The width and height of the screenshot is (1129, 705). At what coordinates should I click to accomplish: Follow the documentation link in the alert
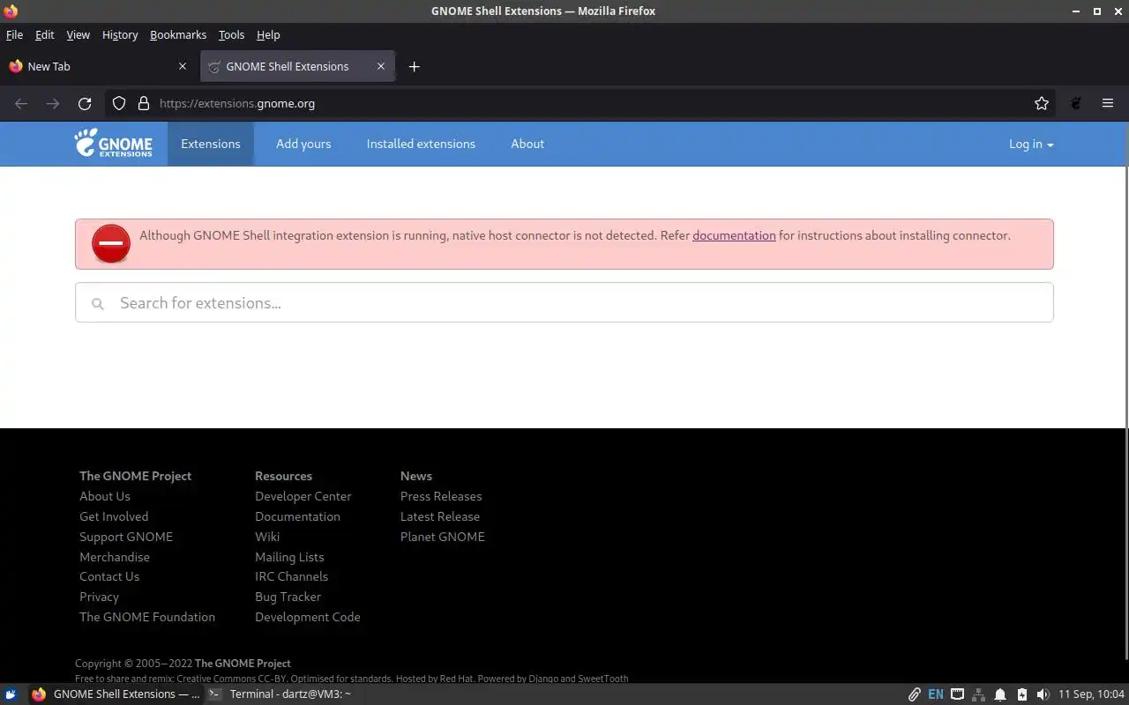coord(734,235)
